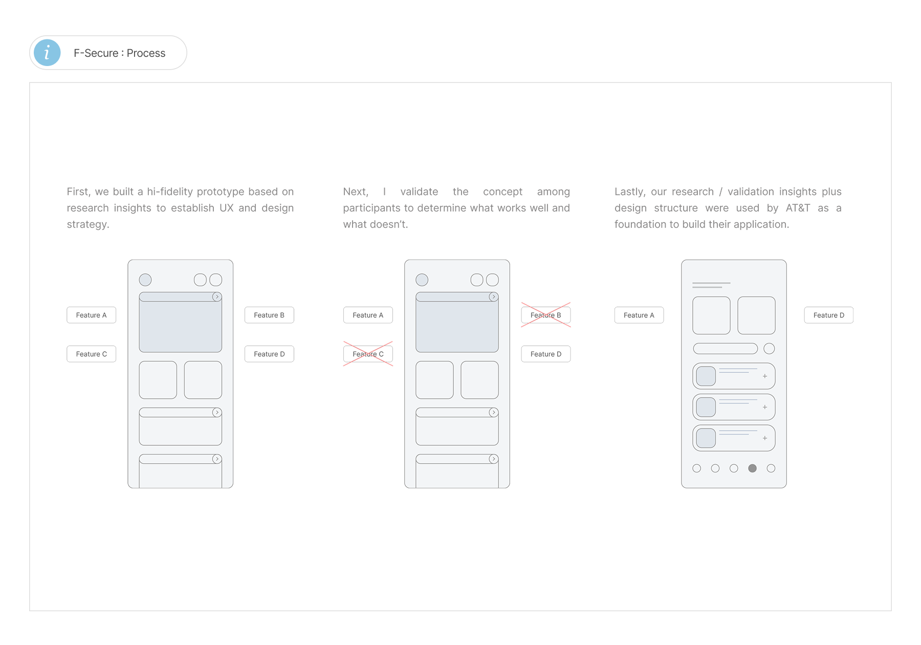Click the avatar circle in the first wireframe phone
Viewport: 921px width, 645px height.
145,279
